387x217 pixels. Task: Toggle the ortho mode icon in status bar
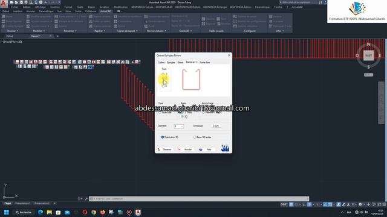[x=305, y=204]
